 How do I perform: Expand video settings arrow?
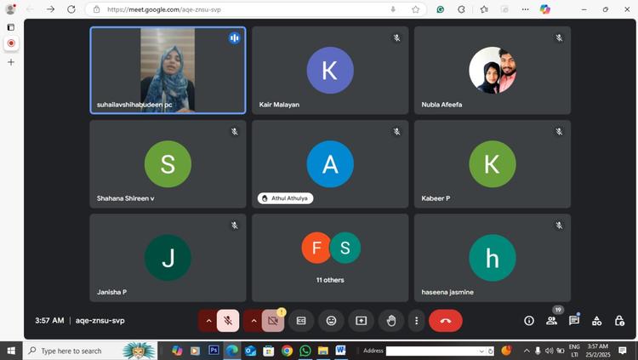[253, 321]
